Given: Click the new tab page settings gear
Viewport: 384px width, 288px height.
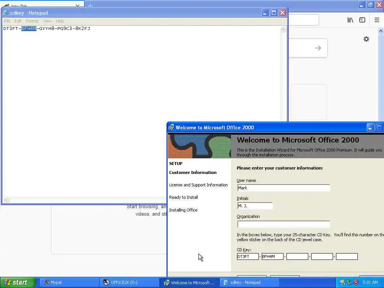Looking at the screenshot, I should pos(366,39).
